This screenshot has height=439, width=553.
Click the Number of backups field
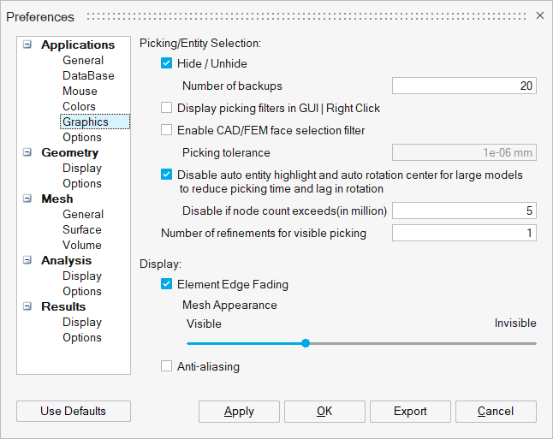[464, 86]
